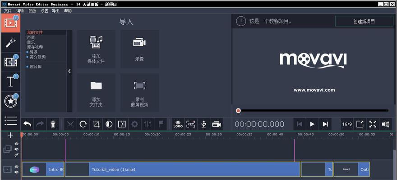Screen dimensions: 397x180
Task: Delete the selected clip with trash icon
Action: tap(53, 124)
